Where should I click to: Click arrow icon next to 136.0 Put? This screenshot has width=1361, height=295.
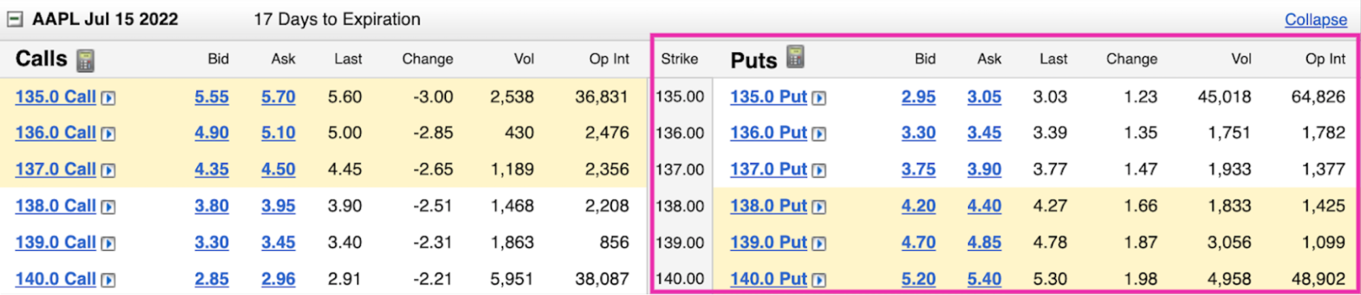(x=819, y=134)
